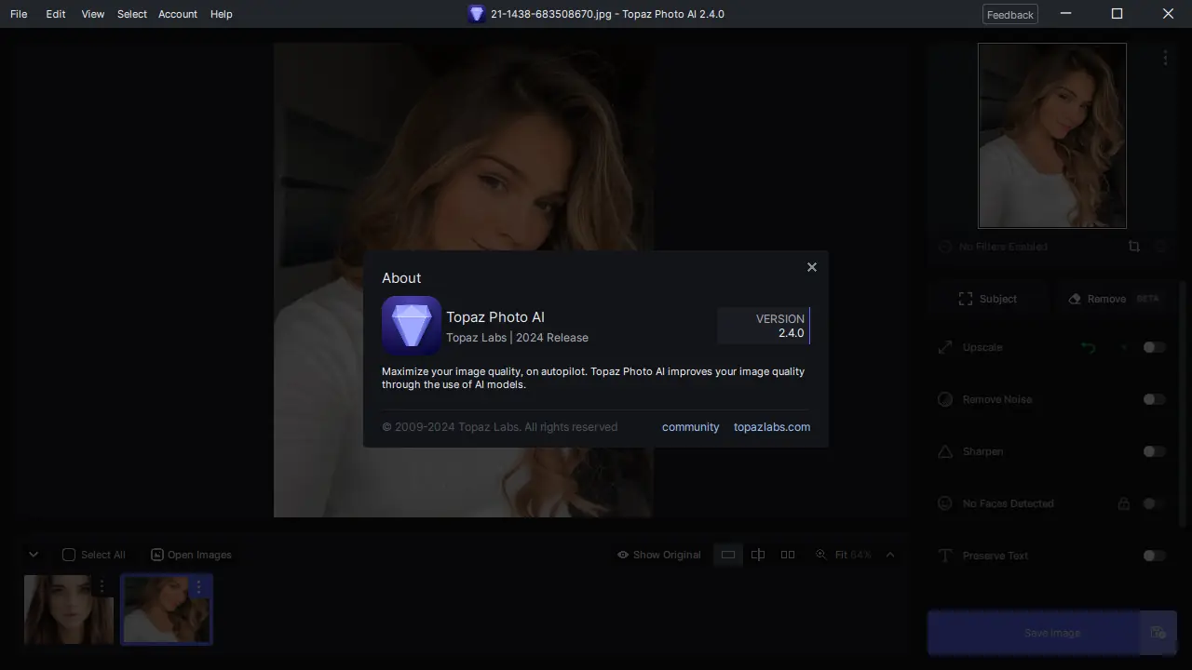The width and height of the screenshot is (1192, 670).
Task: Switch to split view layout
Action: pyautogui.click(x=758, y=555)
